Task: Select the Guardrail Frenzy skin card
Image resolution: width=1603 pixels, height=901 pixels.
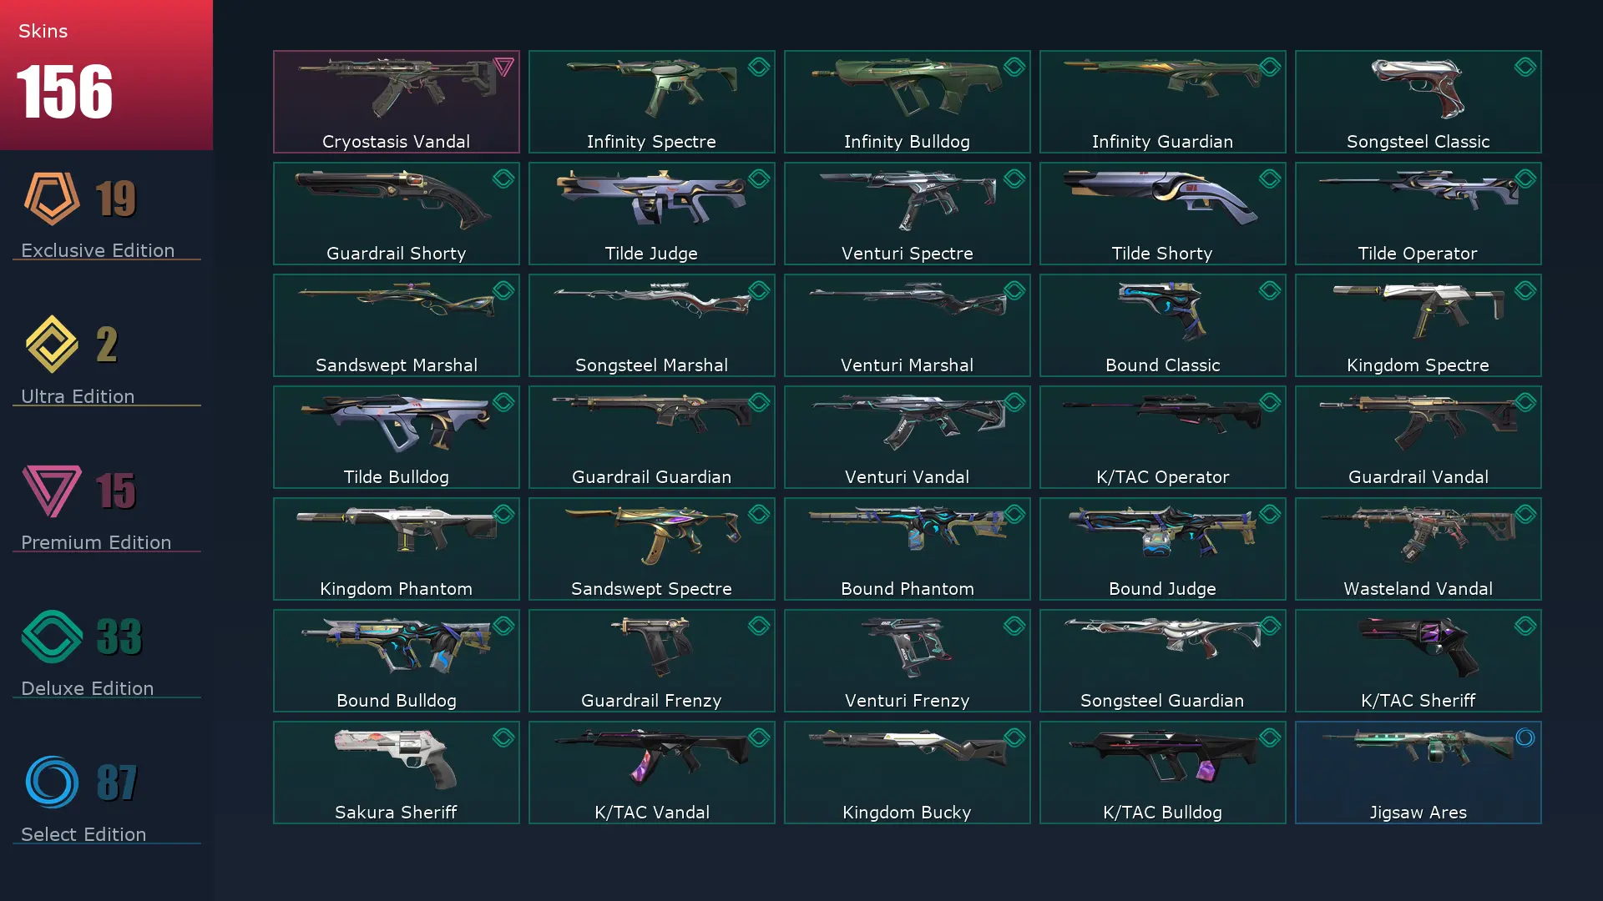Action: pos(651,661)
